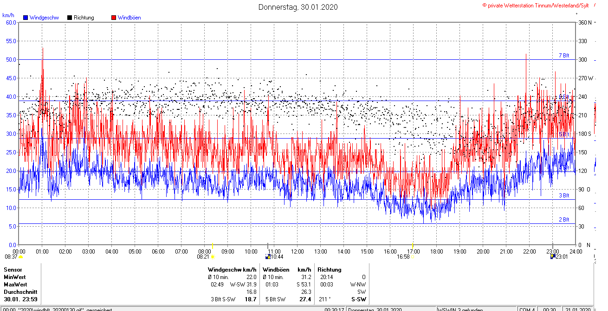Image resolution: width=608 pixels, height=311 pixels.
Task: Click the 180 S direction axis label
Action: [586, 133]
